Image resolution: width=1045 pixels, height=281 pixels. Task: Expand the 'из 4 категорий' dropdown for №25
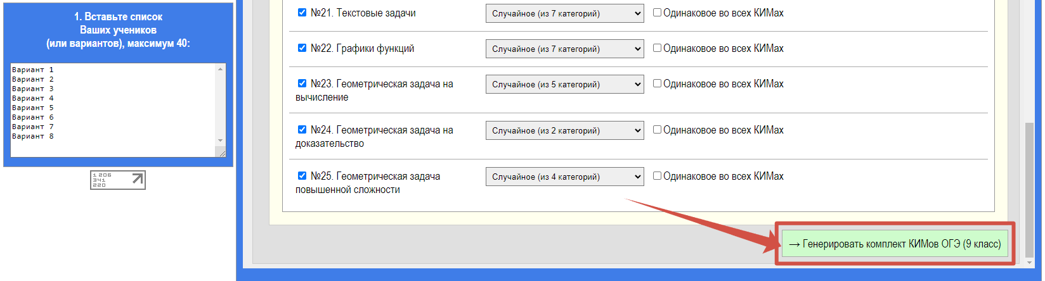click(x=564, y=177)
